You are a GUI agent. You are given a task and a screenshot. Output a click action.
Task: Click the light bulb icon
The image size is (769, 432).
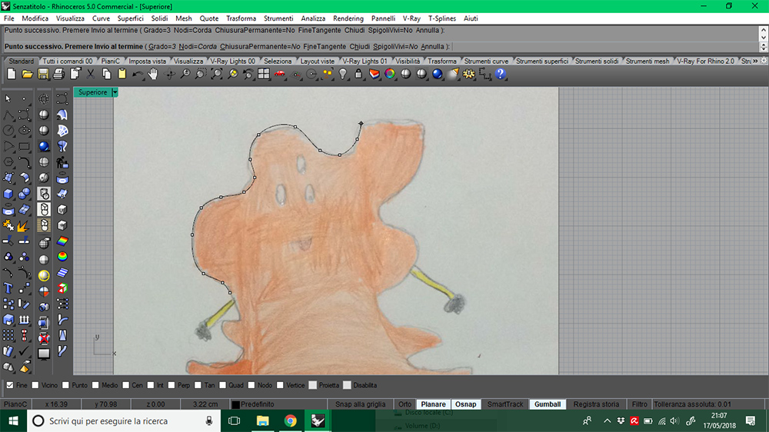click(x=343, y=74)
